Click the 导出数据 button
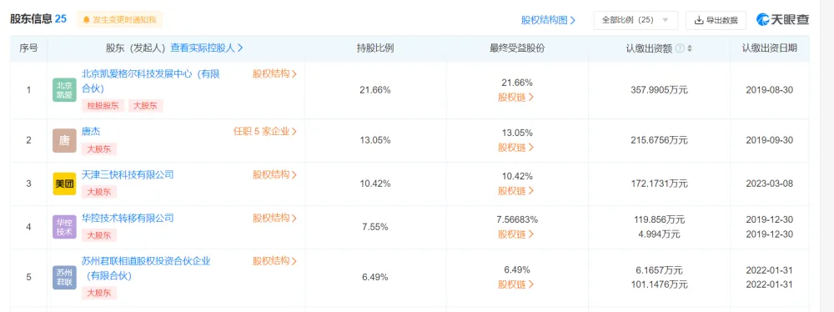The width and height of the screenshot is (834, 312). coord(716,20)
